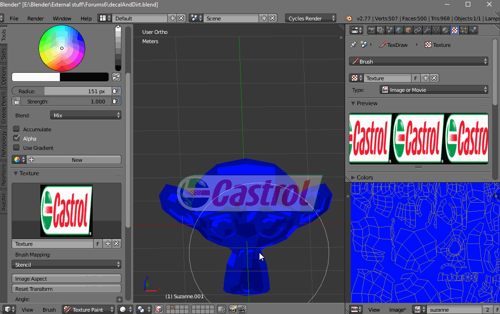Image resolution: width=500 pixels, height=314 pixels.
Task: Click the F fake-user button next to Texture name
Action: tap(416, 78)
